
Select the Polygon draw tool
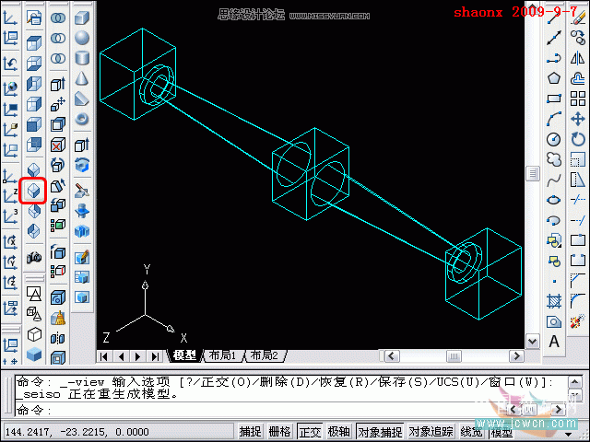[x=554, y=78]
